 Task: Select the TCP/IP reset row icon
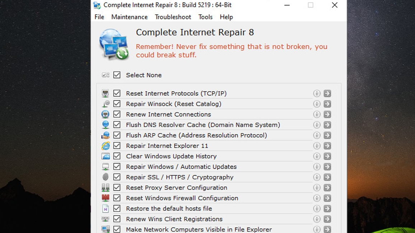(x=106, y=93)
